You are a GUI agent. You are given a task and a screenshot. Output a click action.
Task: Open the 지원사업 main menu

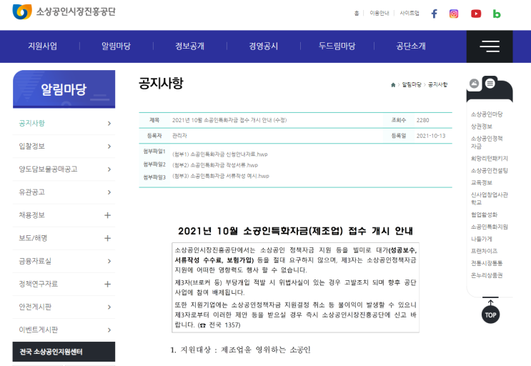[43, 46]
